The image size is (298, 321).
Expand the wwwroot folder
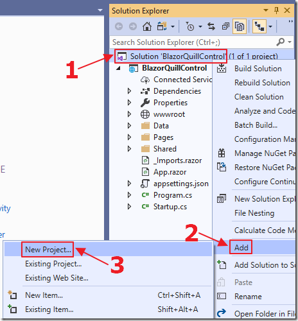[x=129, y=114]
